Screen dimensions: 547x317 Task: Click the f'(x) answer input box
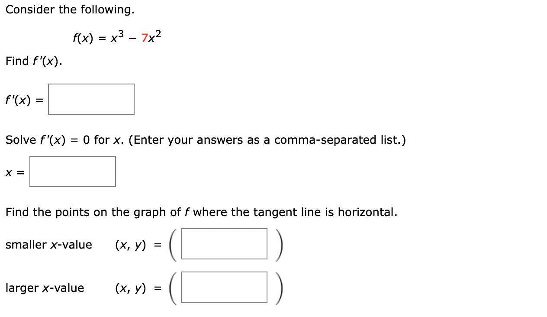[91, 99]
